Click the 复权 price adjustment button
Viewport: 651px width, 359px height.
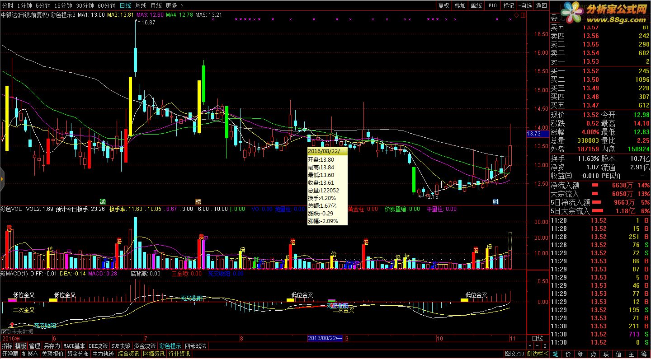tap(444, 5)
